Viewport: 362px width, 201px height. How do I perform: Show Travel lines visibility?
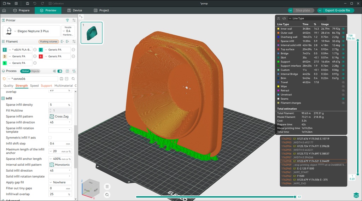pos(343,82)
